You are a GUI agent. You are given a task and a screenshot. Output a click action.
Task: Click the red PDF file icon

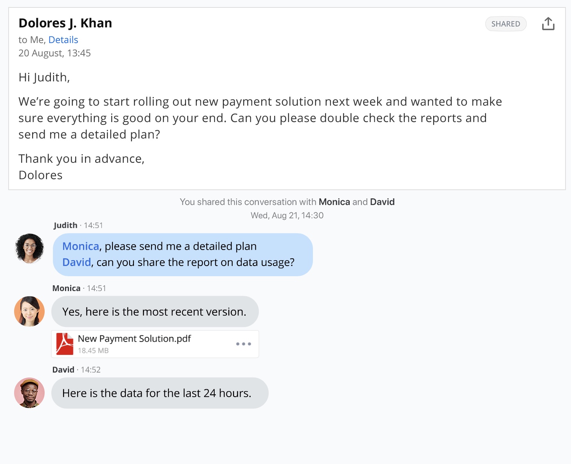pyautogui.click(x=65, y=344)
